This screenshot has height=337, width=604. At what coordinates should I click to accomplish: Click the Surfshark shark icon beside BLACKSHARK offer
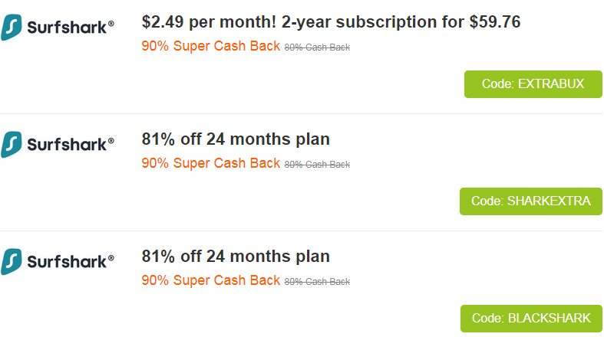pos(11,261)
